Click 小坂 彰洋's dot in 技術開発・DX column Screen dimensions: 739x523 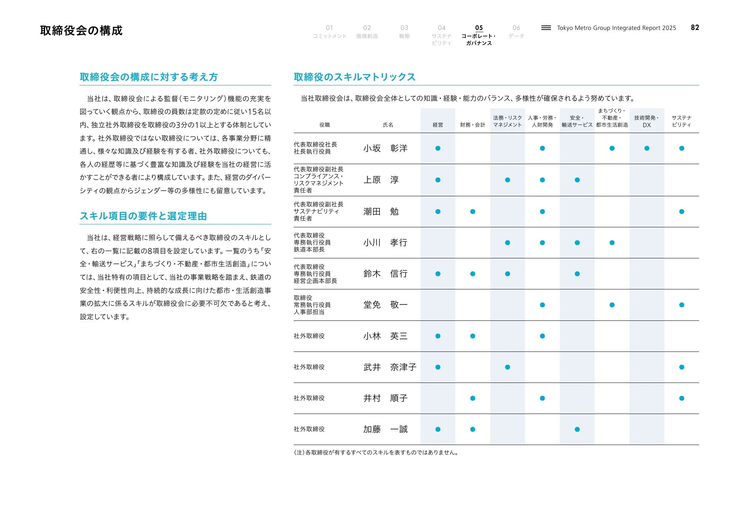(x=647, y=148)
